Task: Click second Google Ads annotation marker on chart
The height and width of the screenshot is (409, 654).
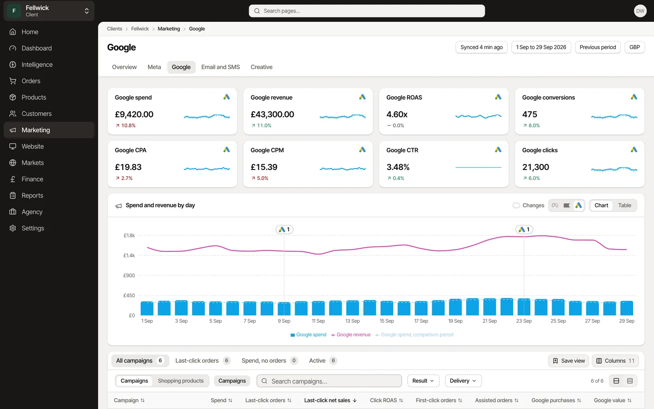Action: point(524,229)
